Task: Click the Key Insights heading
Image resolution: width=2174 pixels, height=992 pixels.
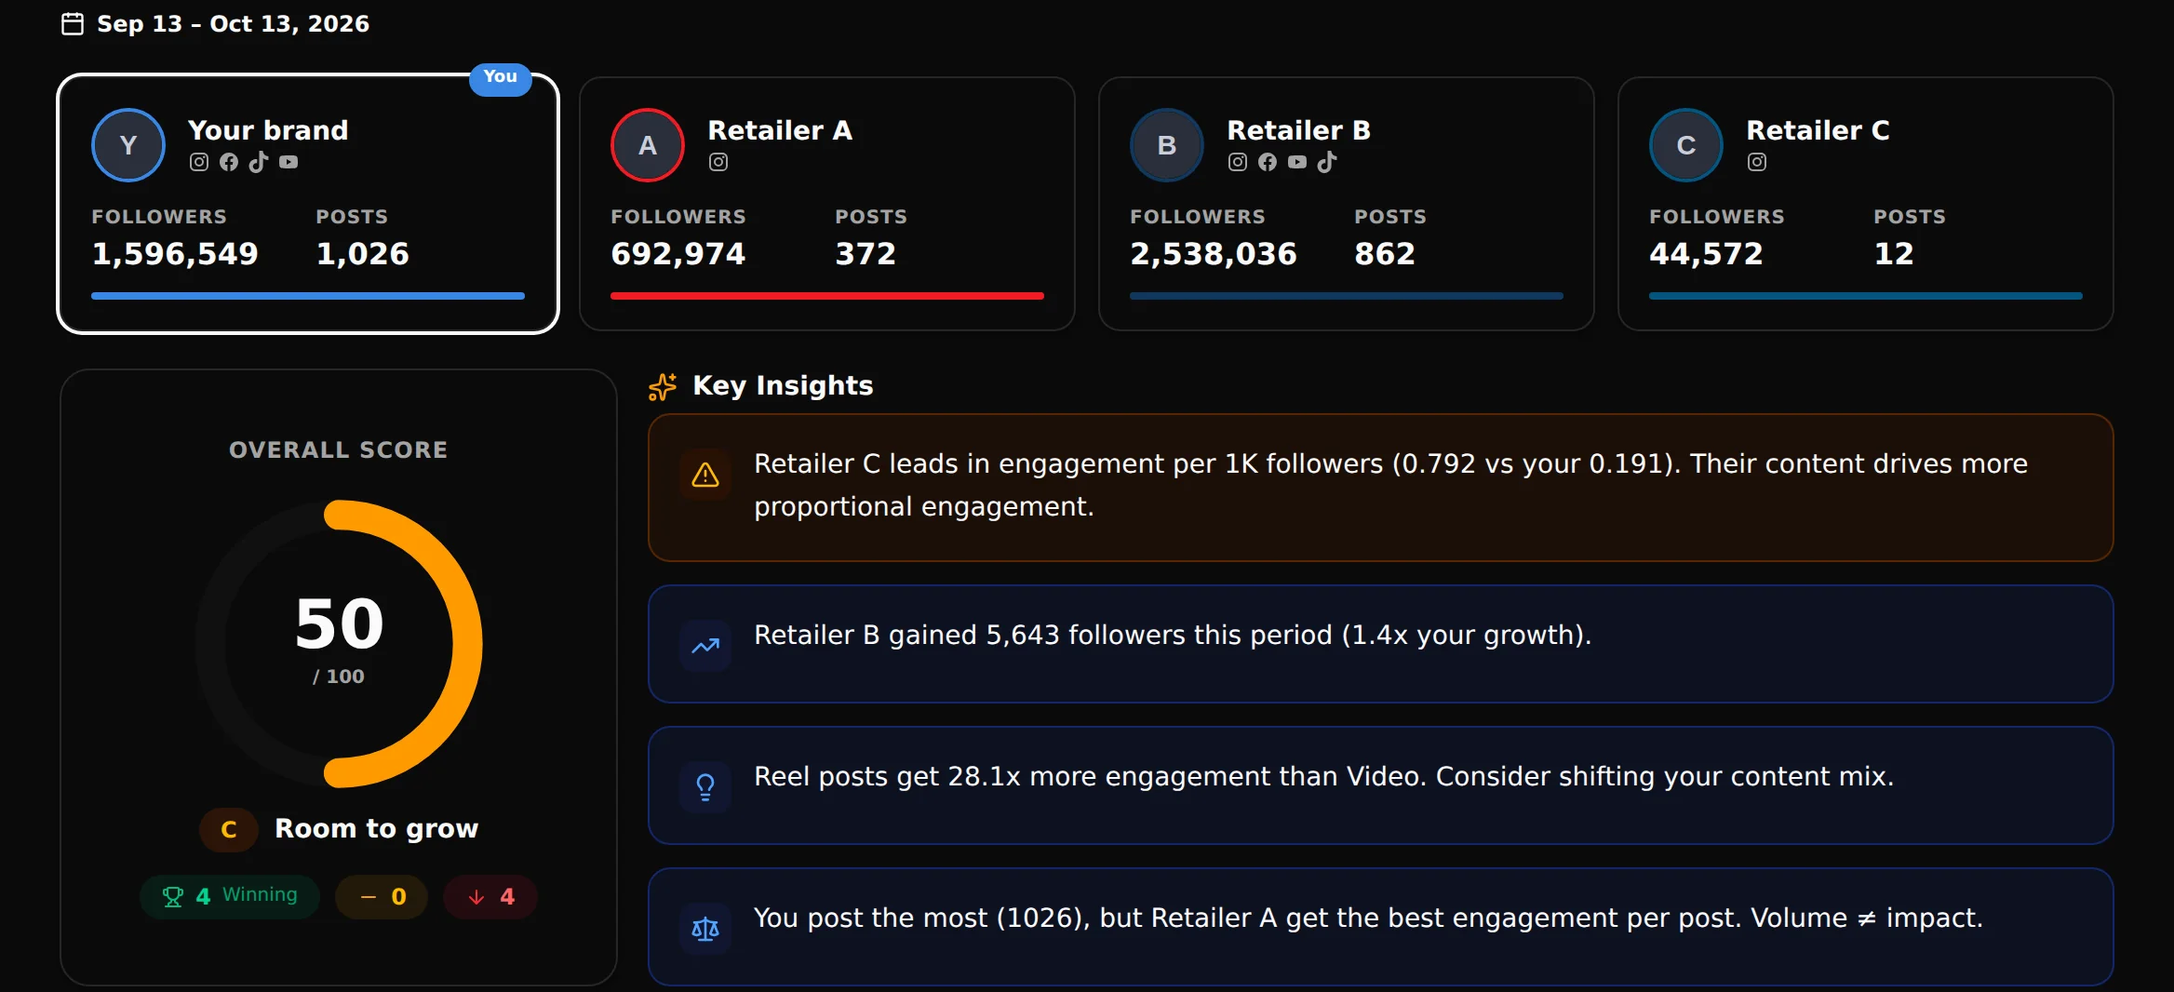Action: click(784, 385)
